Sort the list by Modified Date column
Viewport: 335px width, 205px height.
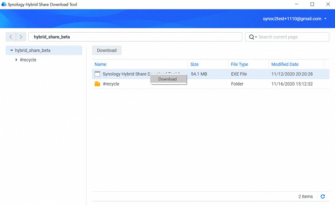tap(285, 64)
